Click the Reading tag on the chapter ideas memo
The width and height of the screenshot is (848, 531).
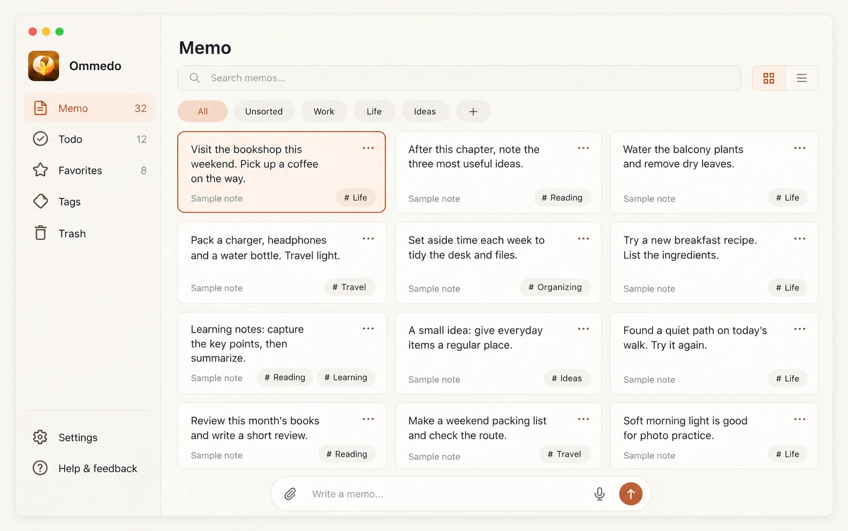pos(562,198)
